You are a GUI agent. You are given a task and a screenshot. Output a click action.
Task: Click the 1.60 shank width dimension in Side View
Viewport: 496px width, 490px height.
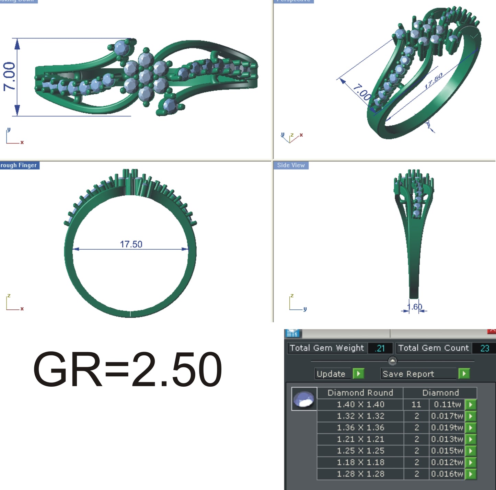tap(415, 307)
